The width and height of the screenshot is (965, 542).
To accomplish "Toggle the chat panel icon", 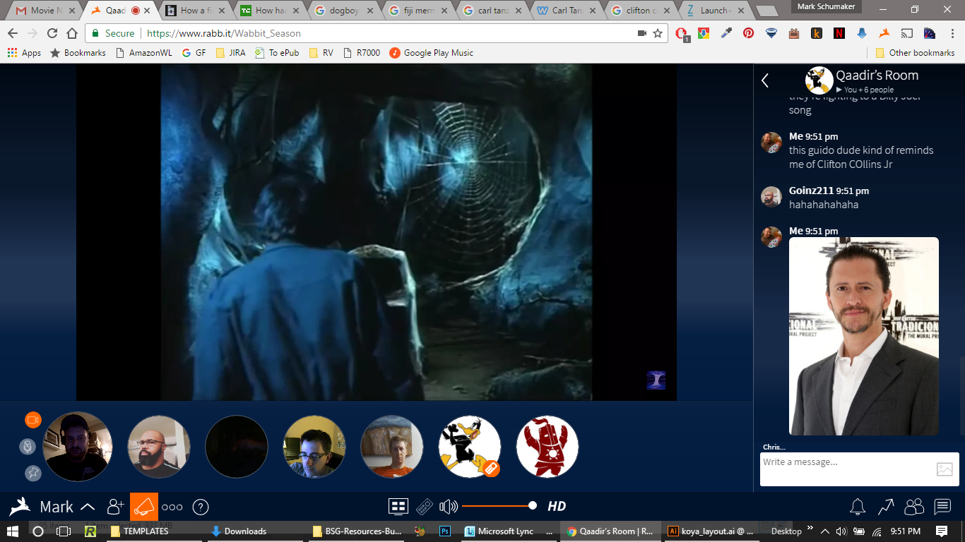I will pyautogui.click(x=942, y=507).
